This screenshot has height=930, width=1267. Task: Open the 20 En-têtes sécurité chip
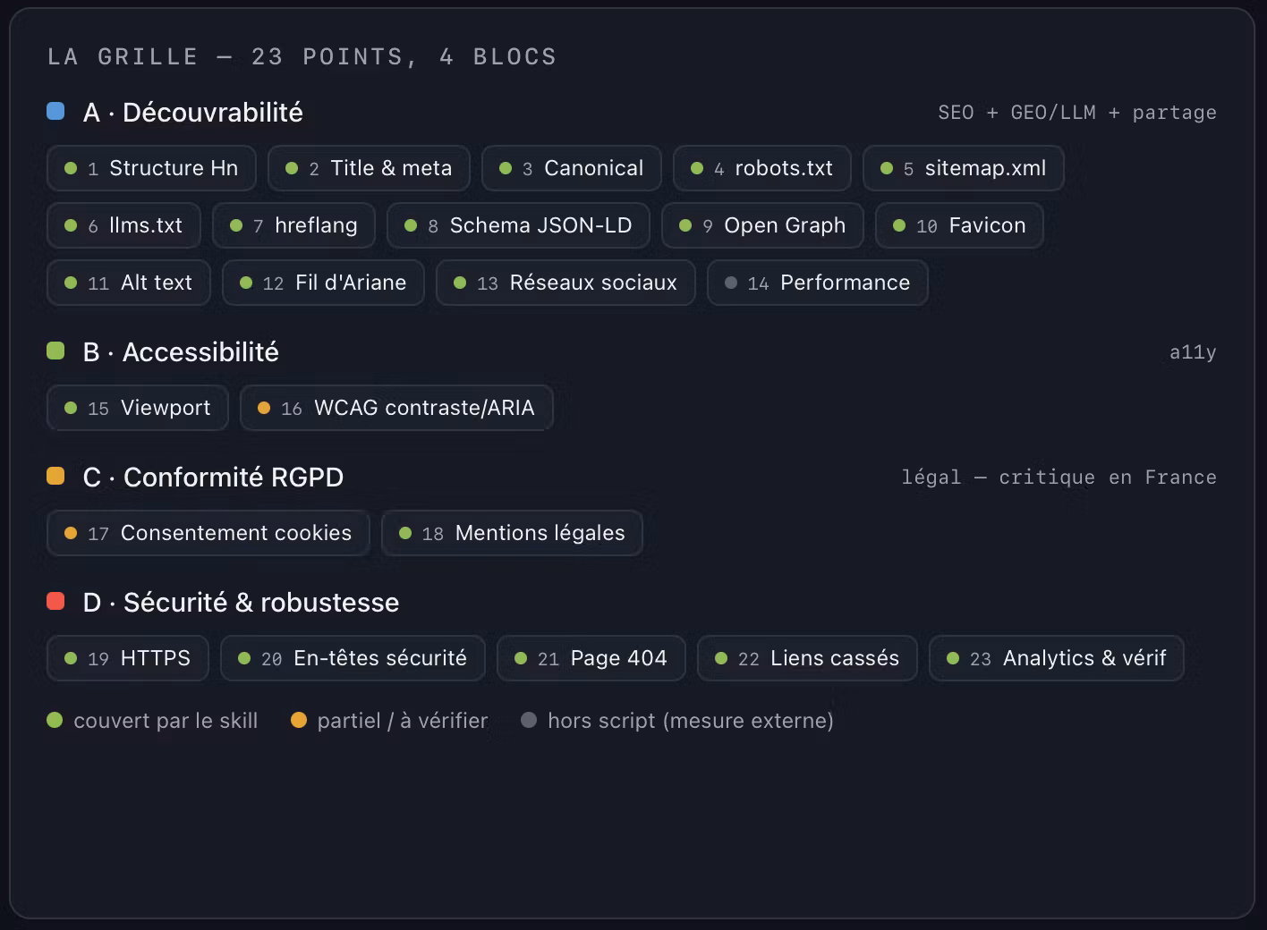click(353, 658)
